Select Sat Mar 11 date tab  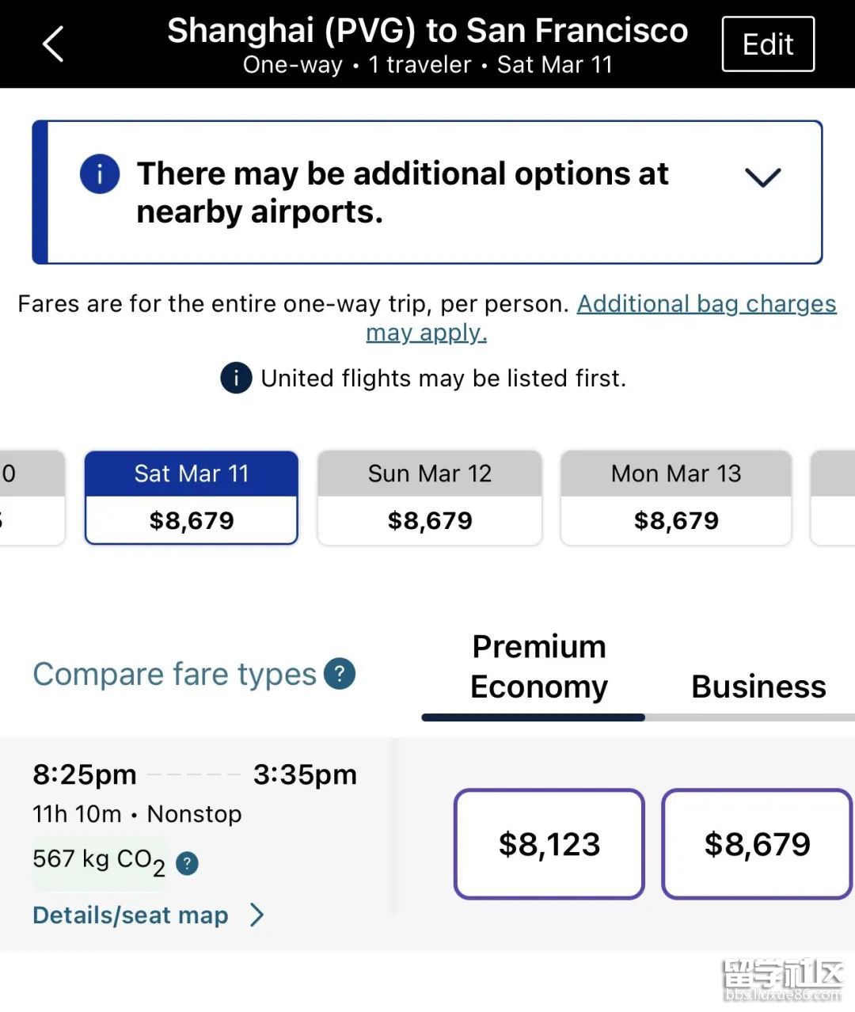coord(192,497)
